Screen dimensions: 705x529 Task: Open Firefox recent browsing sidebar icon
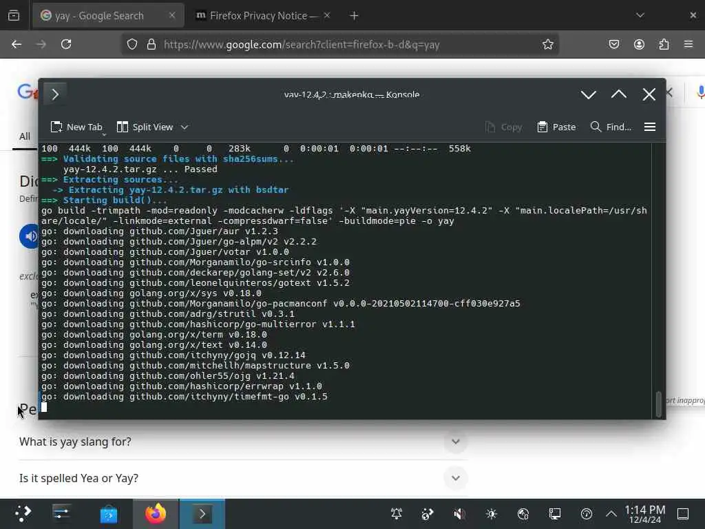pyautogui.click(x=14, y=16)
